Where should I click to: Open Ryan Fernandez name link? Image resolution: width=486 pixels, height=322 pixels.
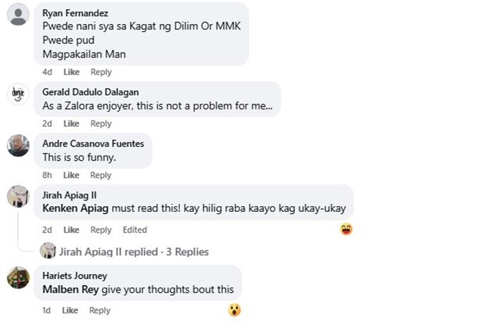pyautogui.click(x=75, y=13)
